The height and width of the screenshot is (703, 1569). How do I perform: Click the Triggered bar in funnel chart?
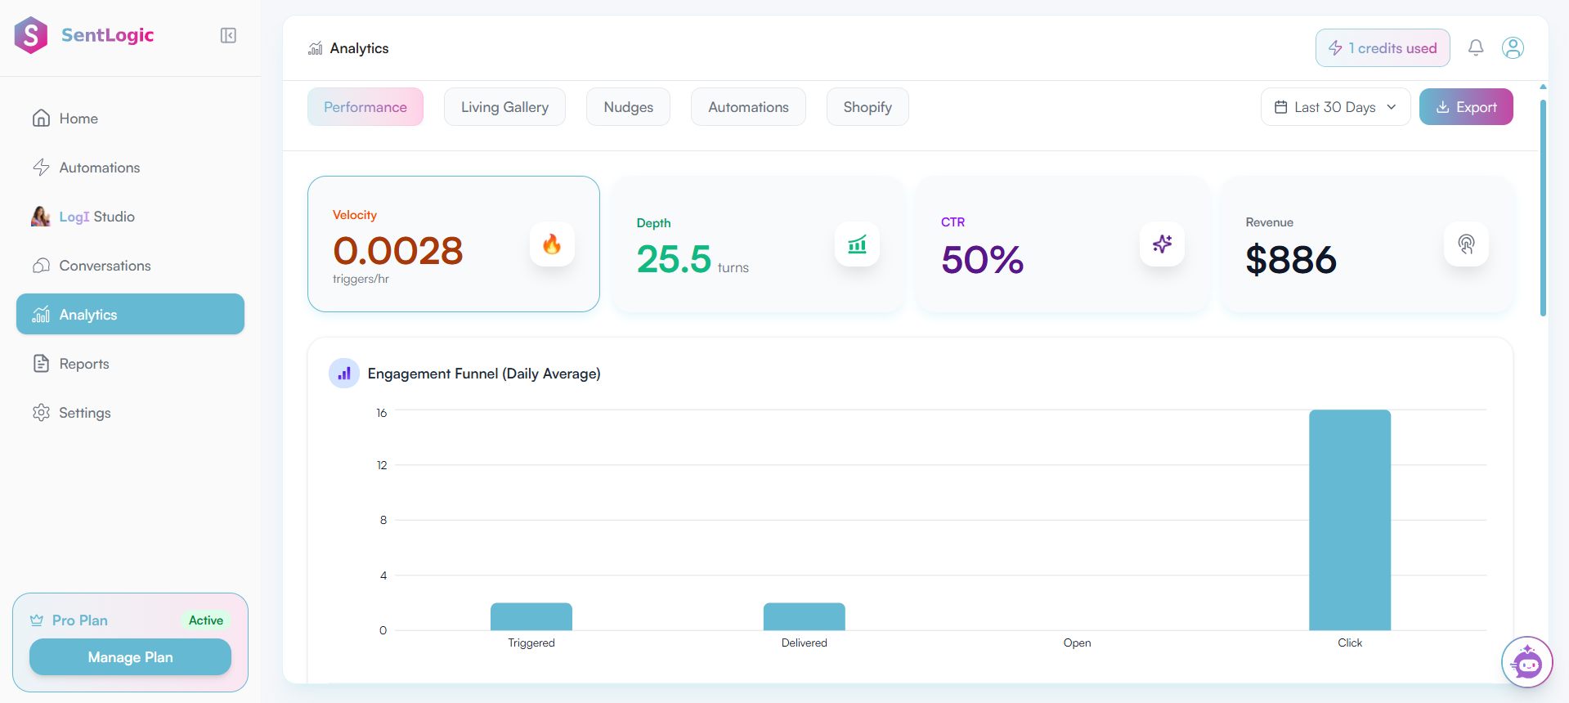[531, 616]
